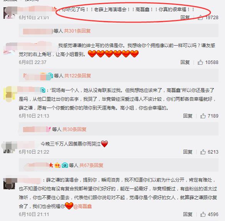
Task: Open avatar of the 6月10日 21:13 commenter
Action: pyautogui.click(x=9, y=94)
